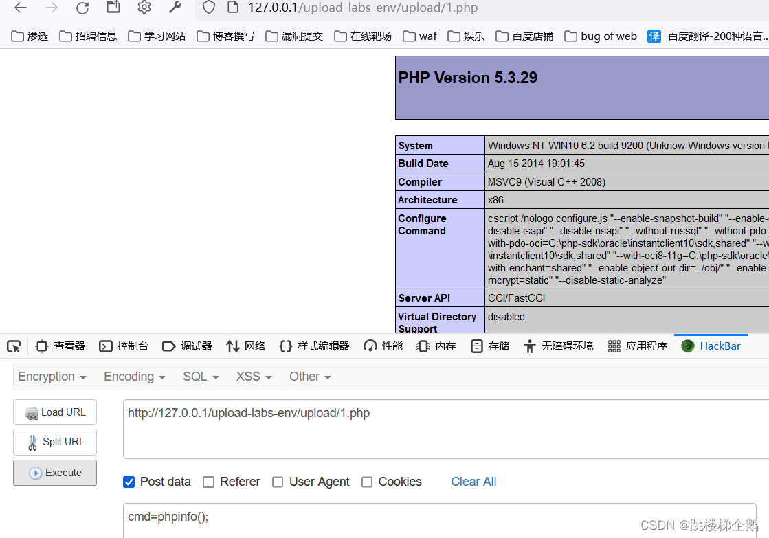Switch to the 内存 memory tab

(x=436, y=346)
